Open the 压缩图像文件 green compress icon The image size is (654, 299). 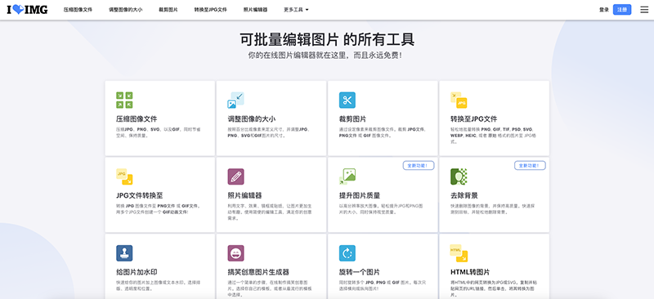124,100
